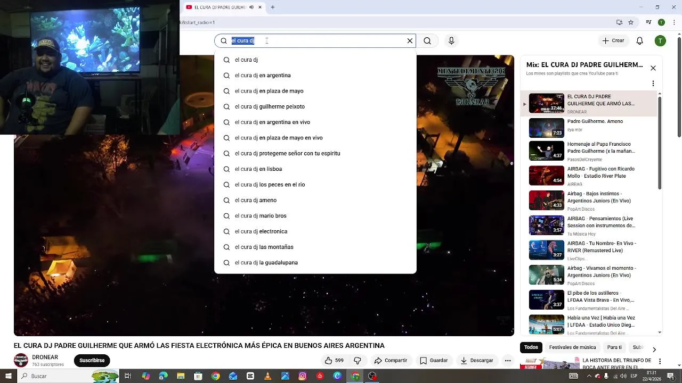Pick suggestion 'el cura dj los peces en el rio'
The height and width of the screenshot is (383, 682).
coord(315,185)
